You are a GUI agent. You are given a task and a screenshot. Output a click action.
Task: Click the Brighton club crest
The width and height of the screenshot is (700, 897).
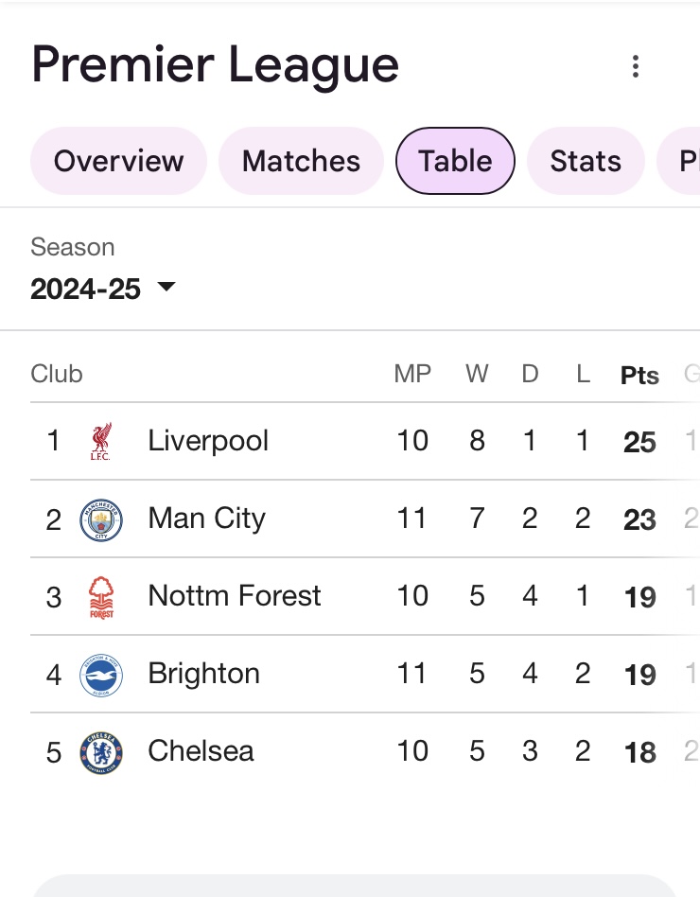101,675
